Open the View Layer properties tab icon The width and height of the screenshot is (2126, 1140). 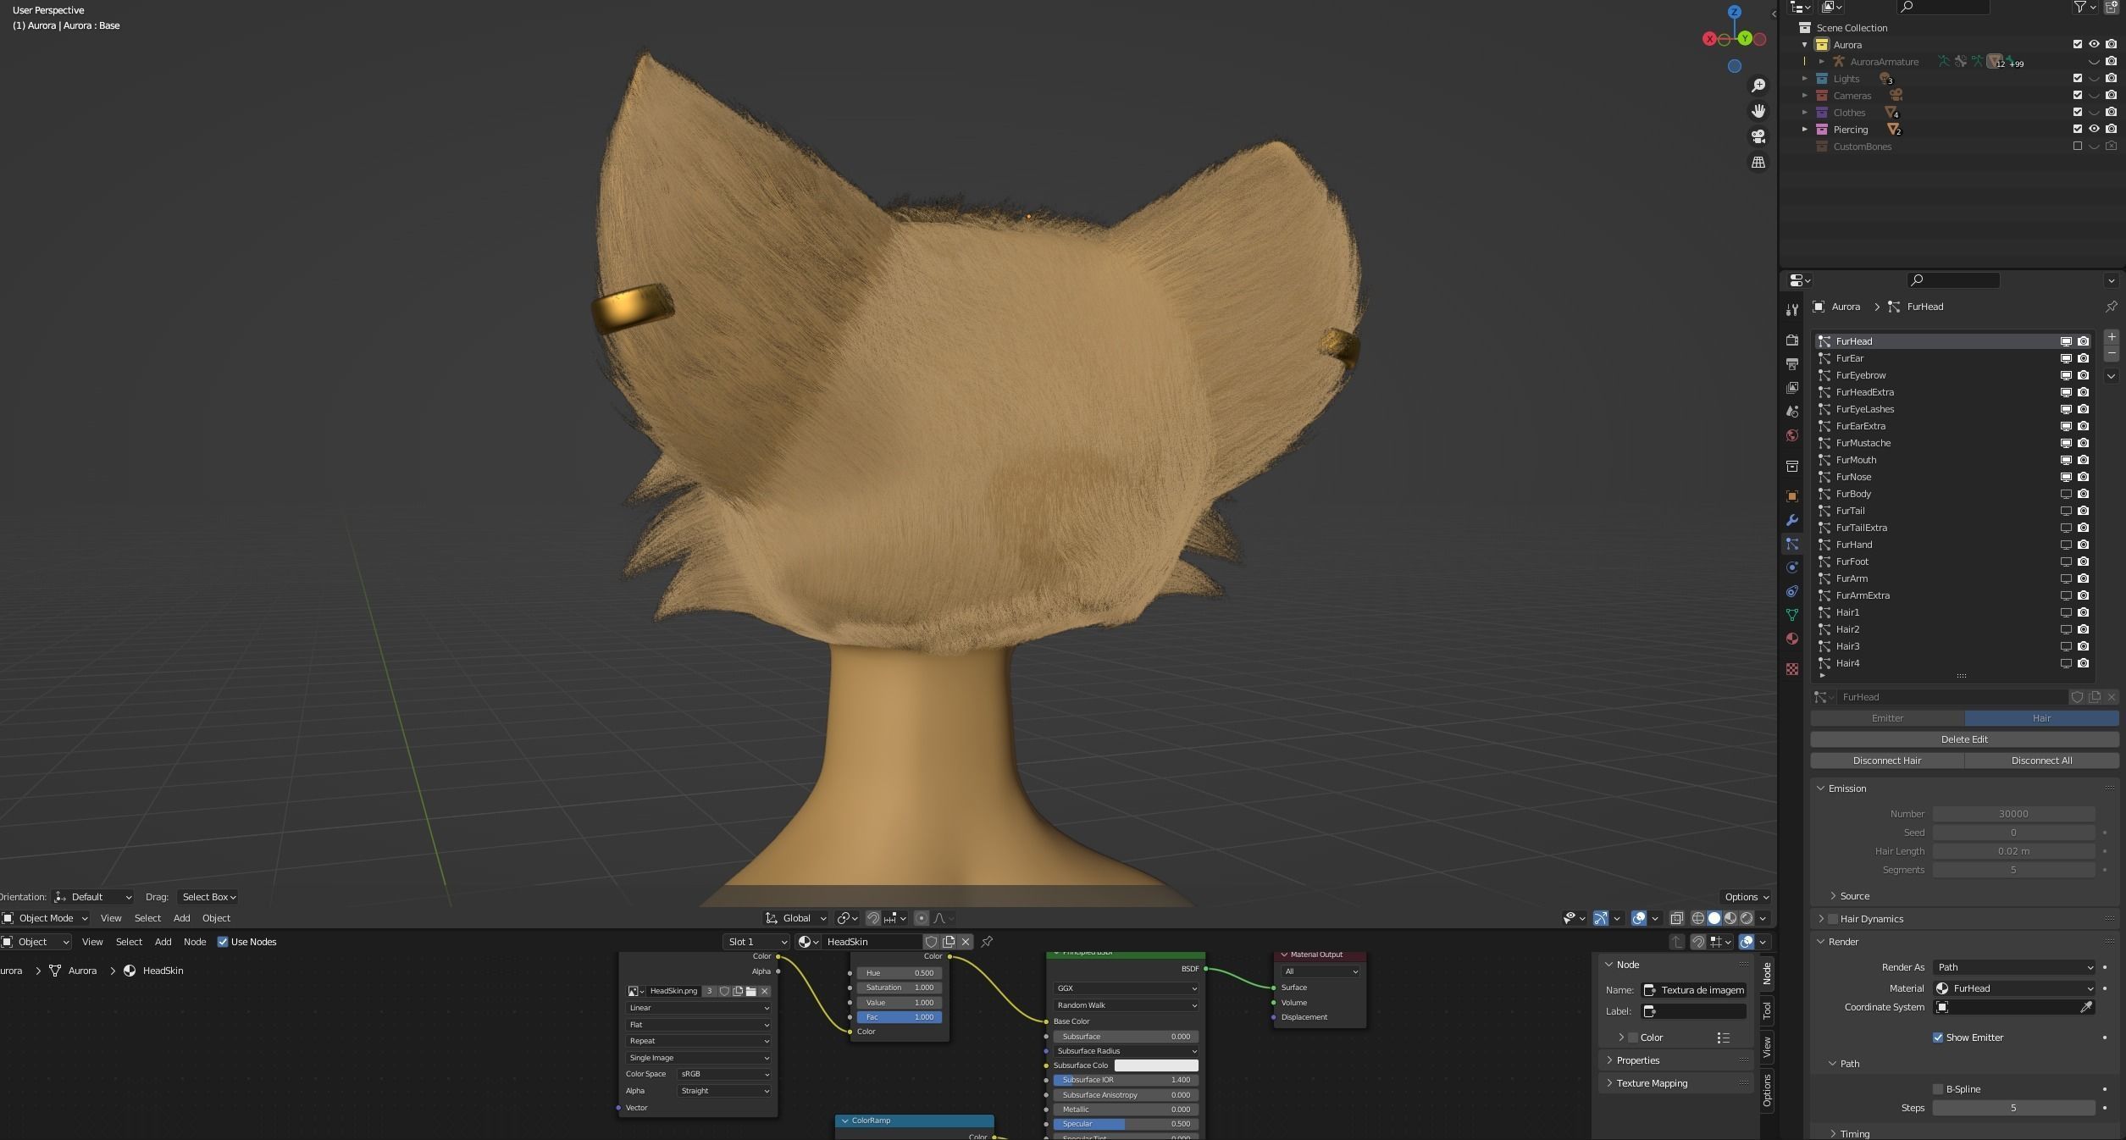tap(1791, 387)
